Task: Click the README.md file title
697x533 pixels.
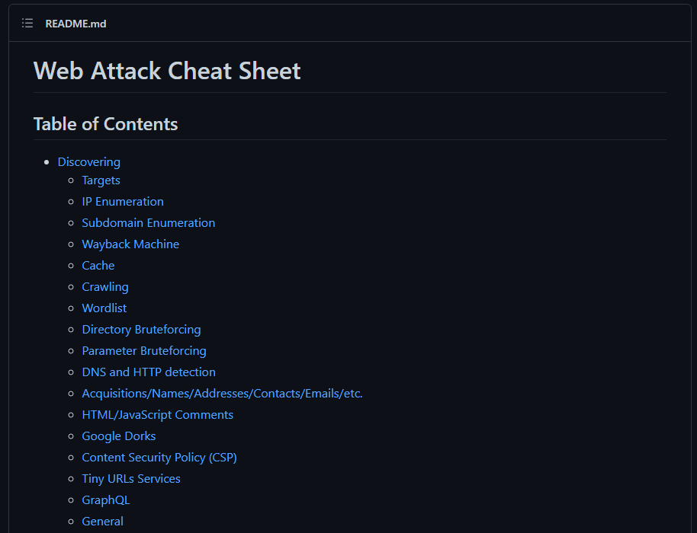Action: coord(75,24)
